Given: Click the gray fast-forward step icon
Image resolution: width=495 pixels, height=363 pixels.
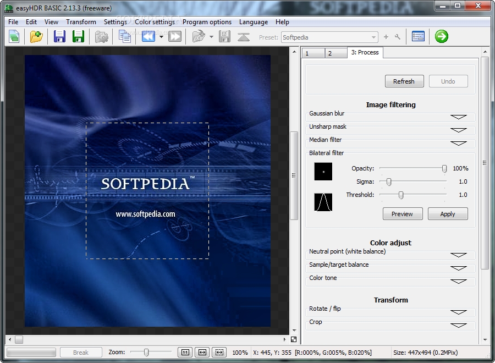Looking at the screenshot, I should pos(175,37).
